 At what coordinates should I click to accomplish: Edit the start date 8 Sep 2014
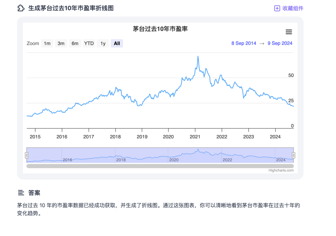click(244, 43)
